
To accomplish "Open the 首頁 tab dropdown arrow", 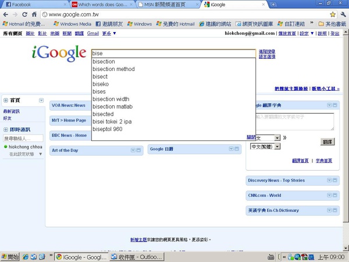I will [41, 100].
